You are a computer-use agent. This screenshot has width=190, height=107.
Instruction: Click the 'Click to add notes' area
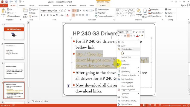coord(40,101)
